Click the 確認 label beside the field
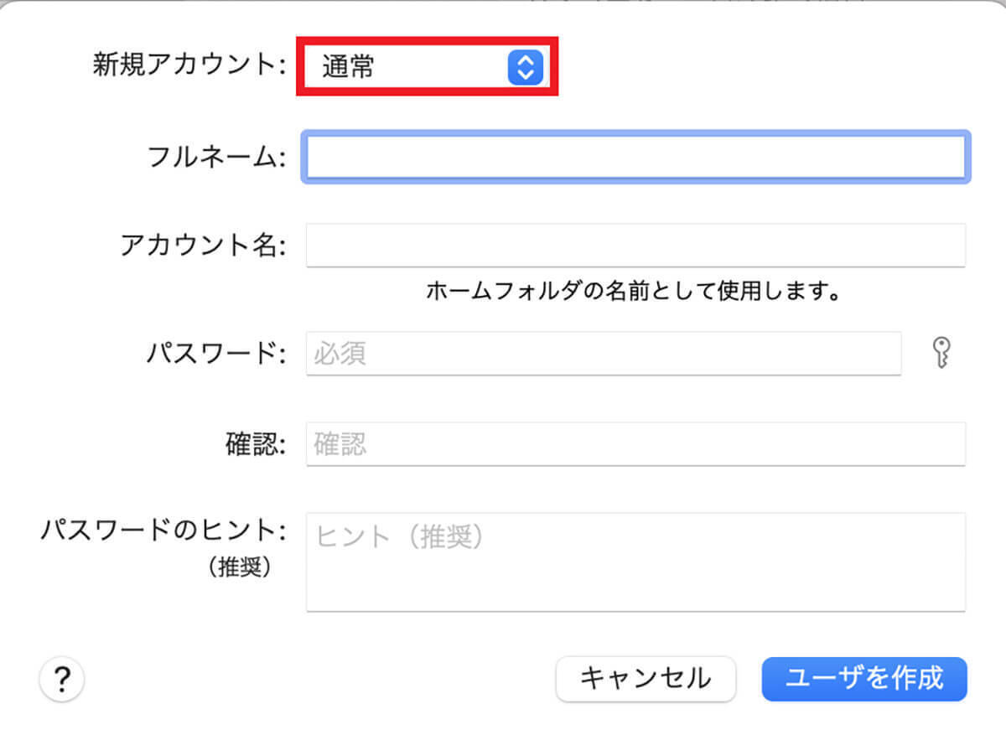The width and height of the screenshot is (1006, 730). pyautogui.click(x=256, y=444)
